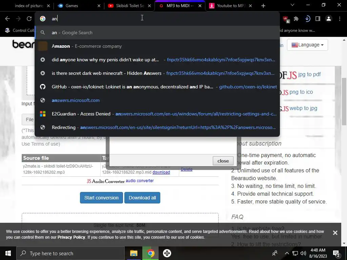
Task: Select the GitHub oxen-io/lokinet suggestion
Action: point(157,87)
